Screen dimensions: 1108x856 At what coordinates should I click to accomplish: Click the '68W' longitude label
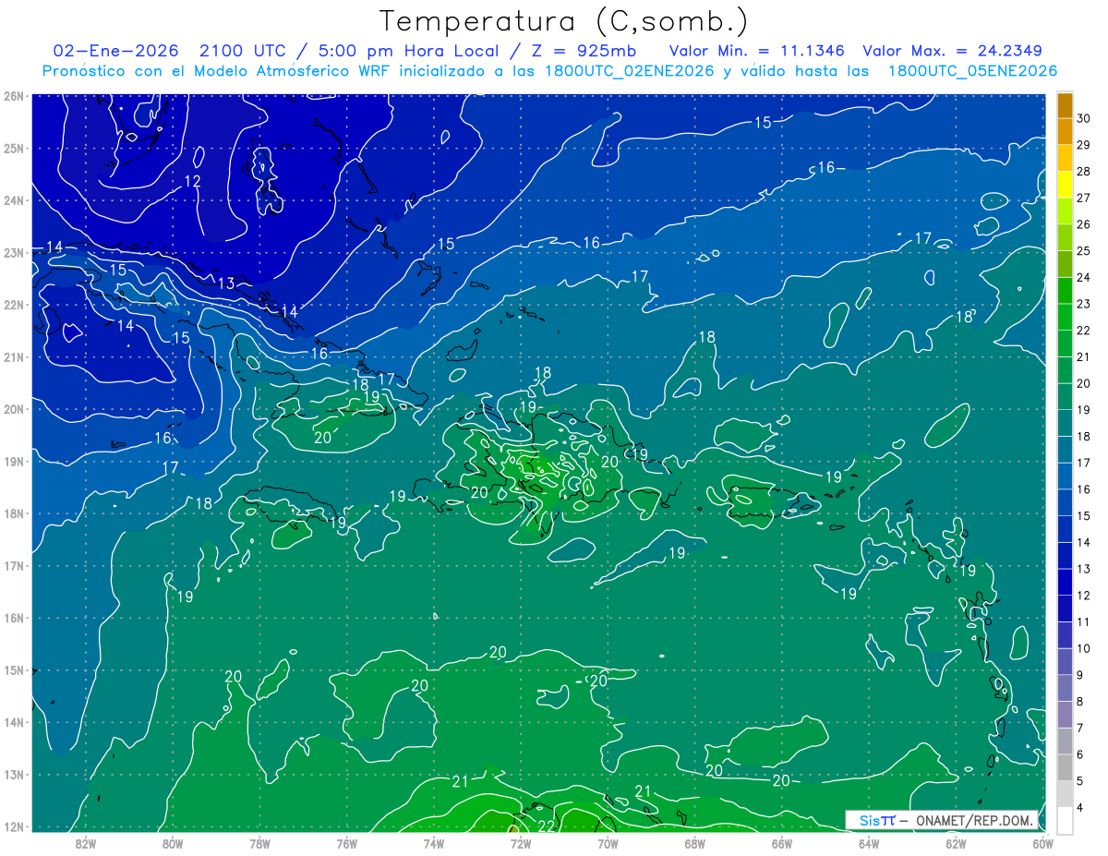(x=695, y=843)
